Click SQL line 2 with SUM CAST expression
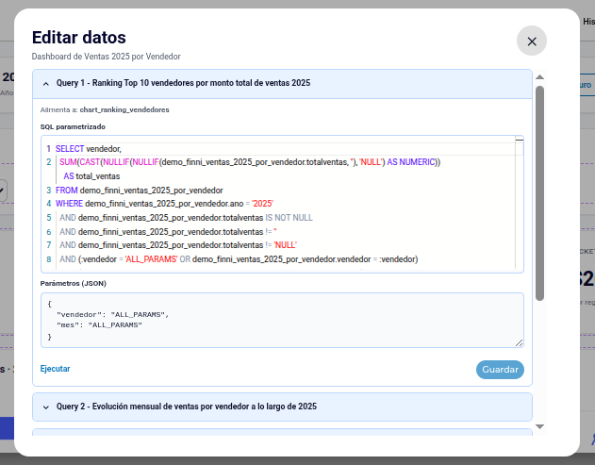This screenshot has width=595, height=465. point(250,162)
